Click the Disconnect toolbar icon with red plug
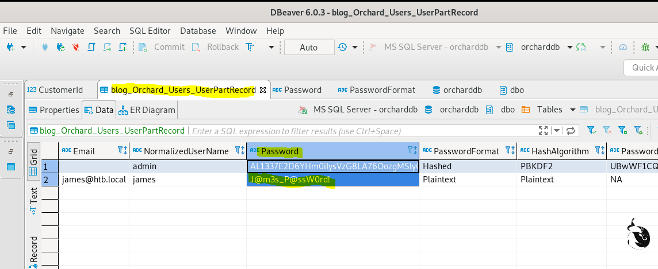658x269 pixels. coord(75,47)
